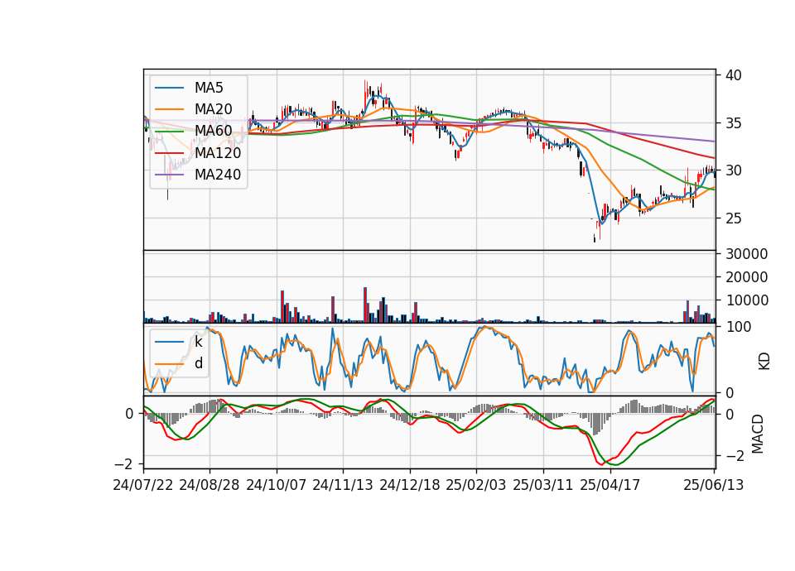
Task: Click the 24/08/28 date axis label
Action: click(x=210, y=485)
